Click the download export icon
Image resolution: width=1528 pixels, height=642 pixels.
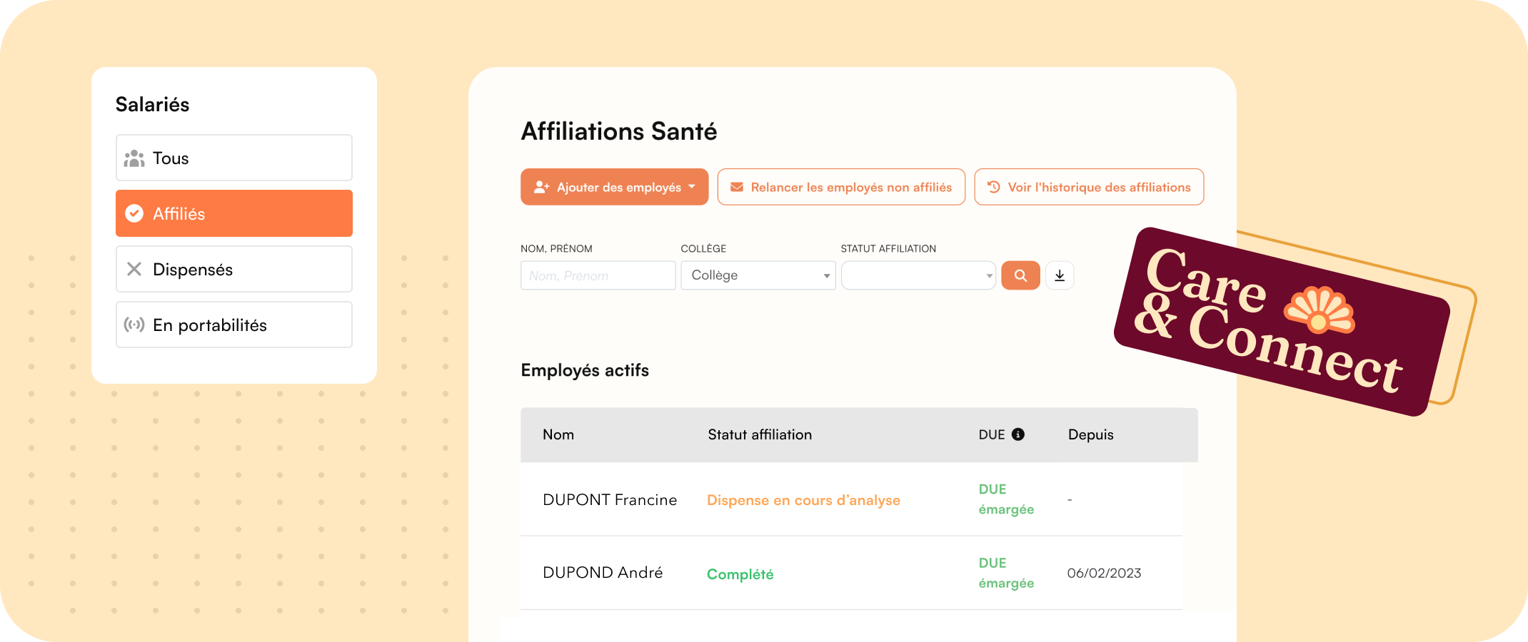tap(1060, 275)
